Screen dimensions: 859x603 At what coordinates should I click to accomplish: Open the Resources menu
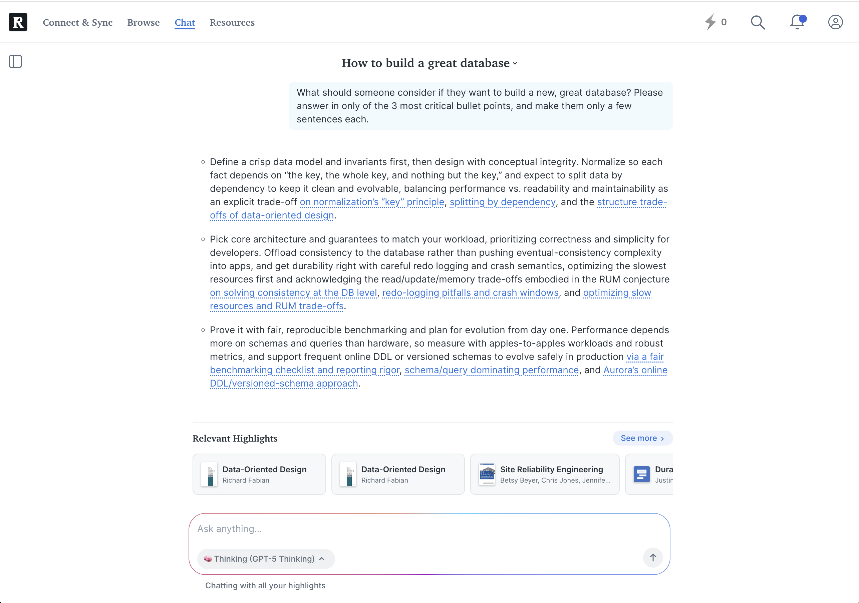click(232, 22)
